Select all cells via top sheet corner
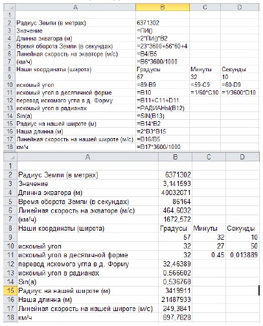The width and height of the screenshot is (263, 326). click(x=10, y=7)
